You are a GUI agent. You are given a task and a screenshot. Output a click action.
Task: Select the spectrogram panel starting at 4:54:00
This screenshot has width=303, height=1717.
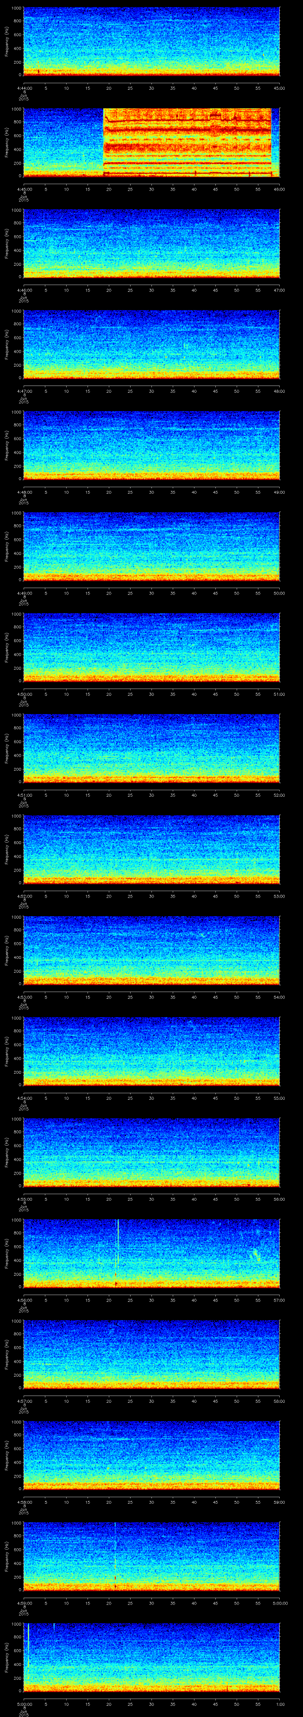tap(151, 1051)
